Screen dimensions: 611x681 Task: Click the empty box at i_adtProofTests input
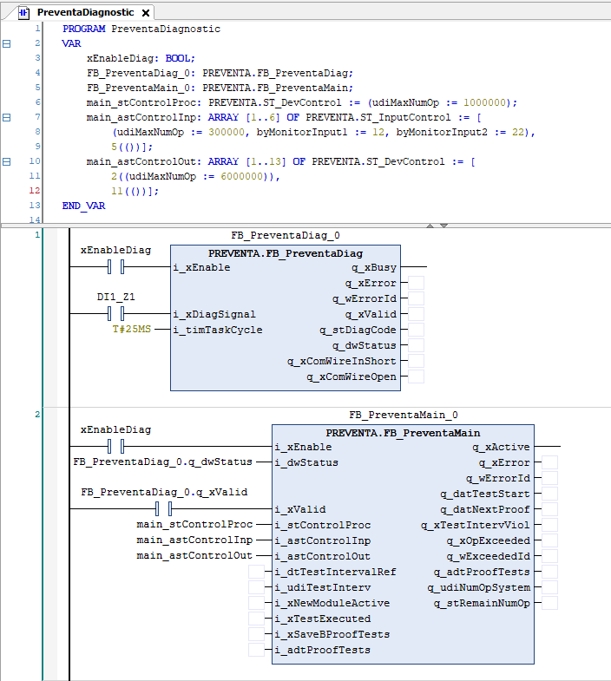click(256, 650)
